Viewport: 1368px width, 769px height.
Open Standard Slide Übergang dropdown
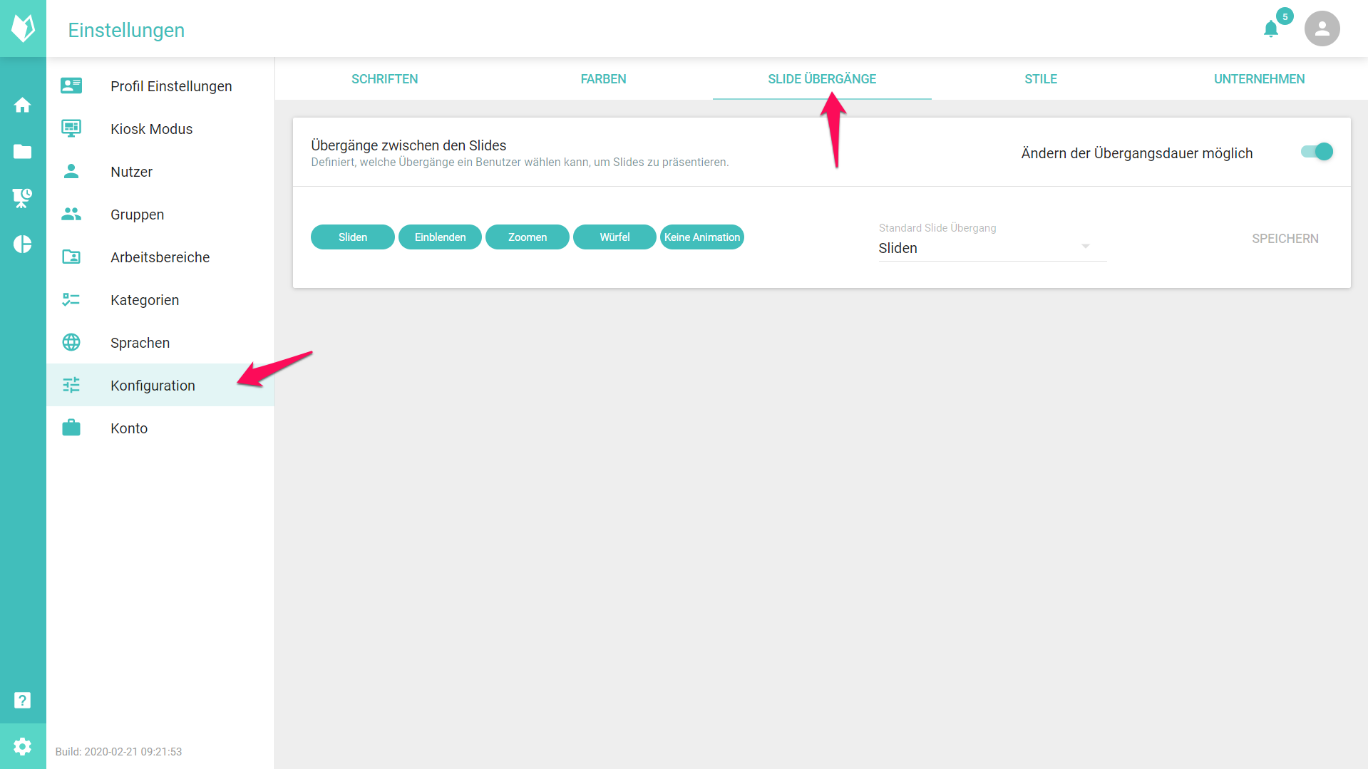pyautogui.click(x=992, y=248)
